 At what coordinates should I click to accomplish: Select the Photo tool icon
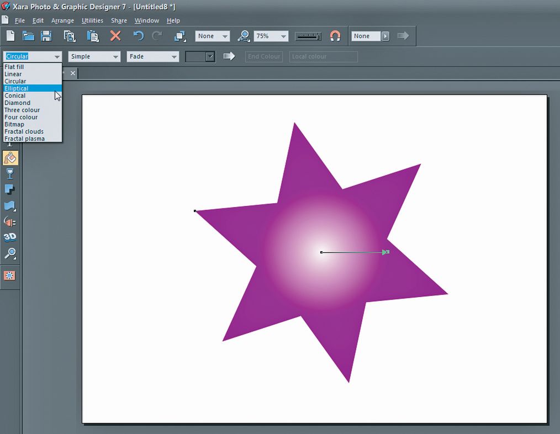9,276
